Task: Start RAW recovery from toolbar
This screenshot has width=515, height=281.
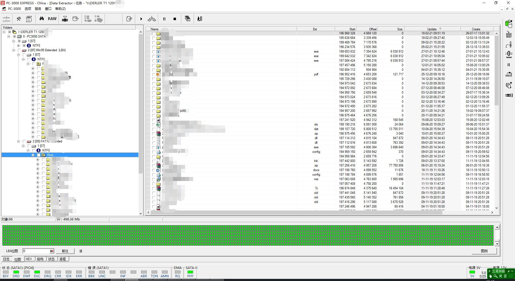Action: tap(52, 19)
